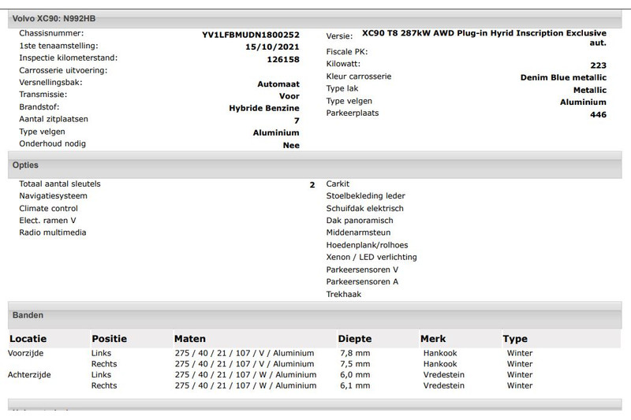This screenshot has width=631, height=420.
Task: Click the Type column header in tire table
Action: pos(515,339)
